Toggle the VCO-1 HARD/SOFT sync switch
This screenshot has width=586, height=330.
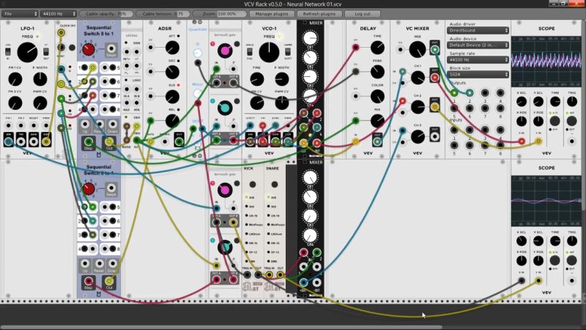click(x=288, y=51)
